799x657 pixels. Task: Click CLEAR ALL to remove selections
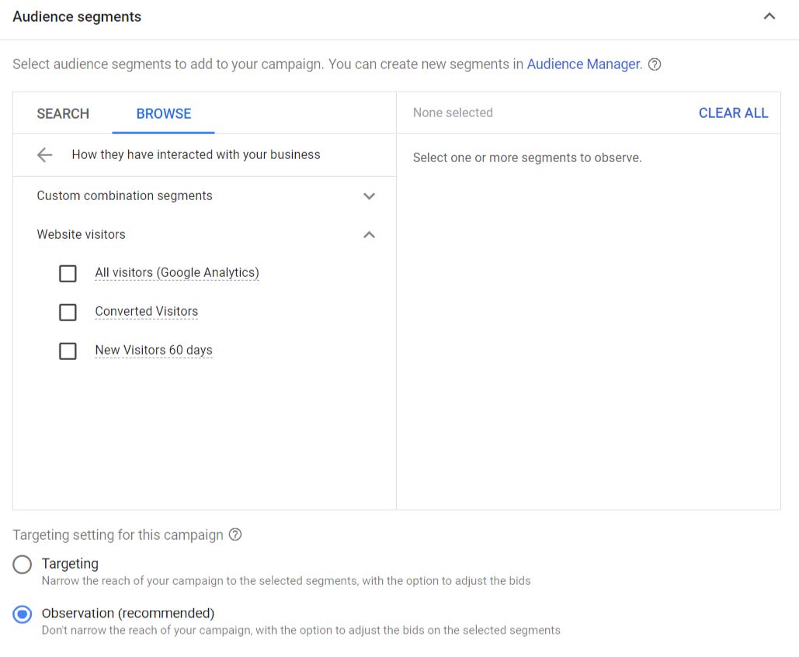(x=733, y=112)
